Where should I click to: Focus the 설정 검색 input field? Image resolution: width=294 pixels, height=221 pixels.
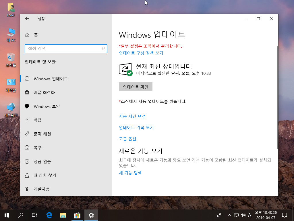point(66,48)
